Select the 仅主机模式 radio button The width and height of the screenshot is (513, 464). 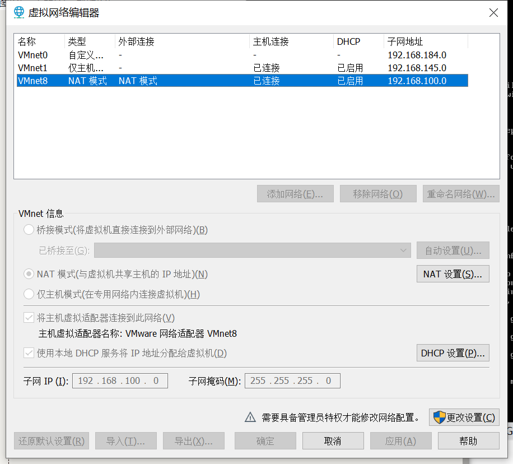29,294
